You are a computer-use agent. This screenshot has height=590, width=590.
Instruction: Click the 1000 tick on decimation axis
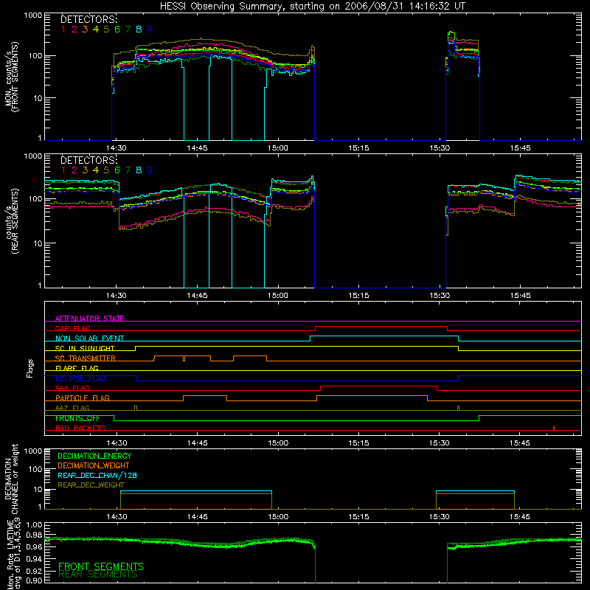click(x=33, y=451)
